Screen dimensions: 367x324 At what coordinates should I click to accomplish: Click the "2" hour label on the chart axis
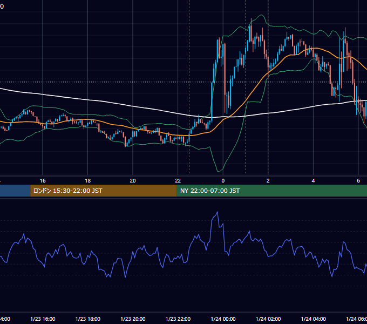268,181
